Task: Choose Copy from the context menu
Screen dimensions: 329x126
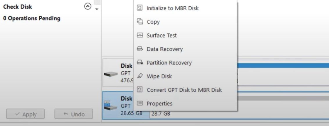Action: pyautogui.click(x=153, y=22)
